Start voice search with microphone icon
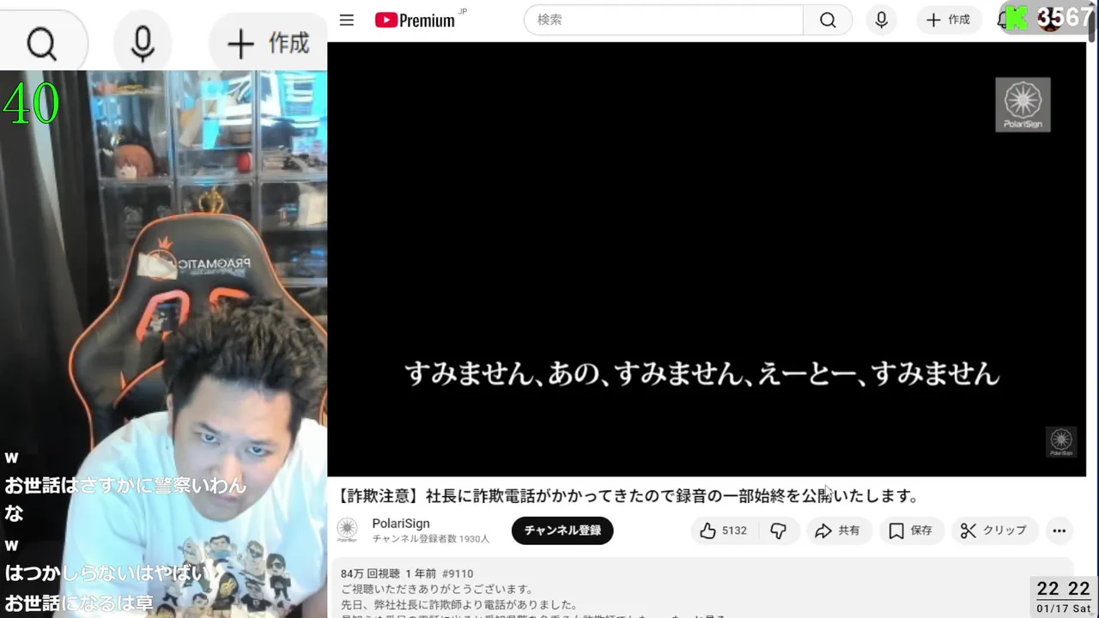 881,20
